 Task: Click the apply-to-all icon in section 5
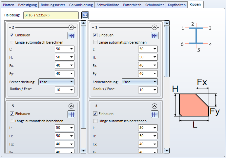72,114
